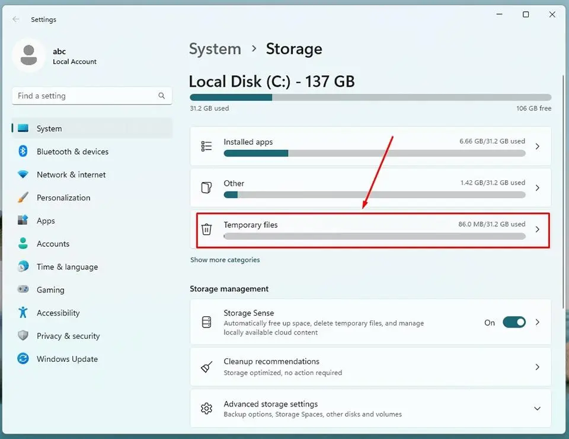
Task: Click the Installed apps usage bar
Action: (375, 153)
